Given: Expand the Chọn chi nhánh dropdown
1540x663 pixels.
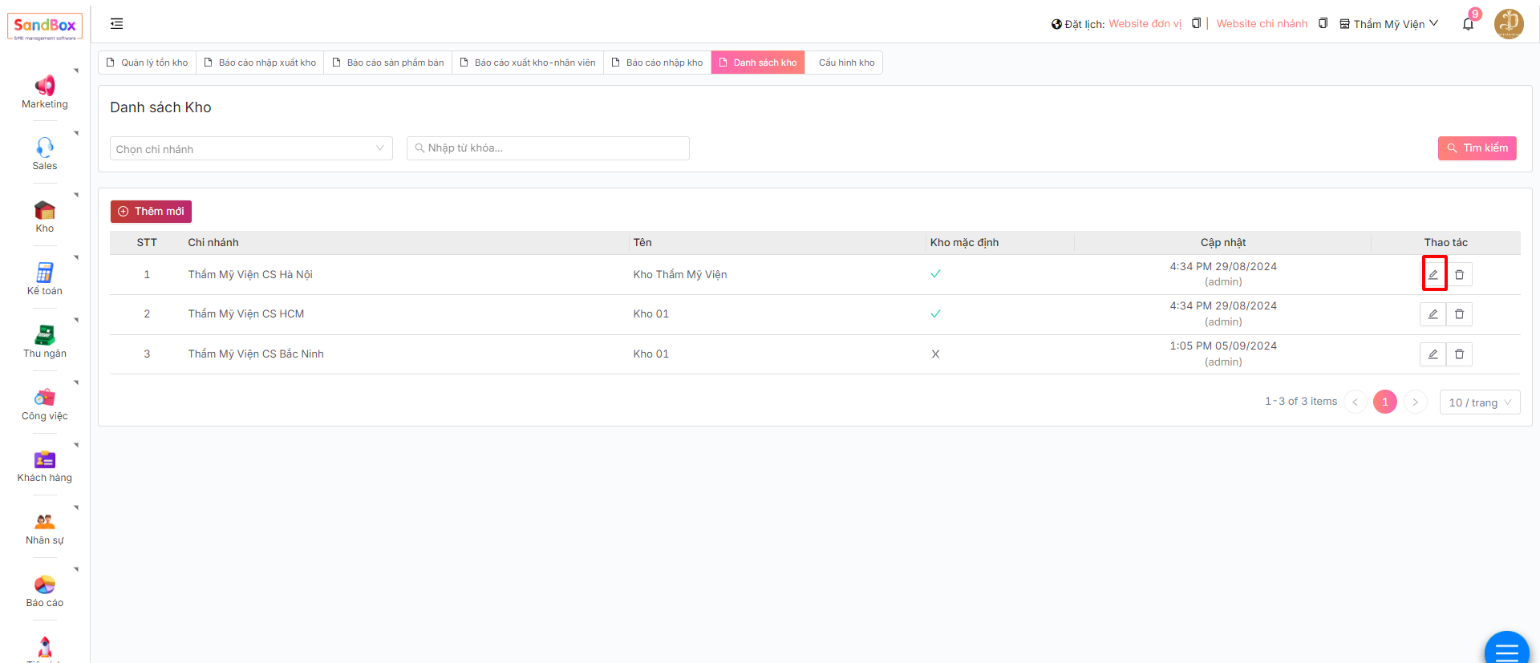Looking at the screenshot, I should (x=251, y=149).
